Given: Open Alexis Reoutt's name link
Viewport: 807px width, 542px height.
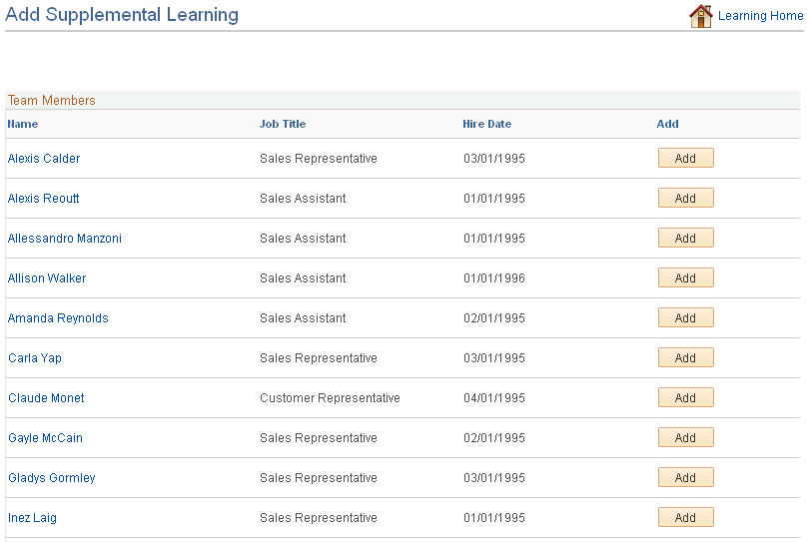Looking at the screenshot, I should pos(43,199).
